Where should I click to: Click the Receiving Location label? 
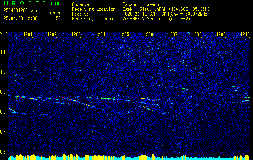94,9
